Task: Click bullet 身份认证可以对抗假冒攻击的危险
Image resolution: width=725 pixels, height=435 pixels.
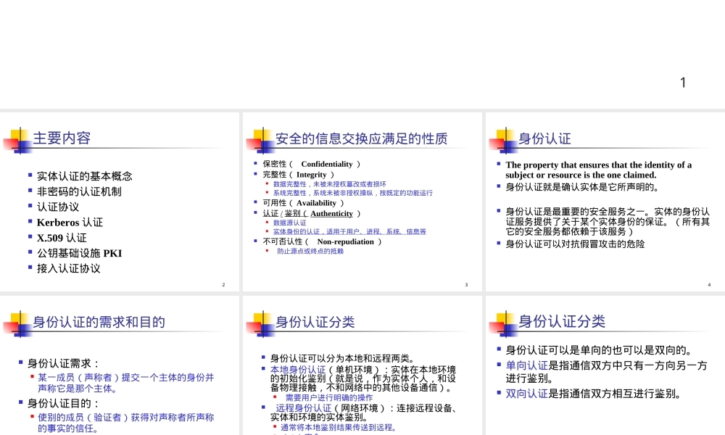Action: 575,244
